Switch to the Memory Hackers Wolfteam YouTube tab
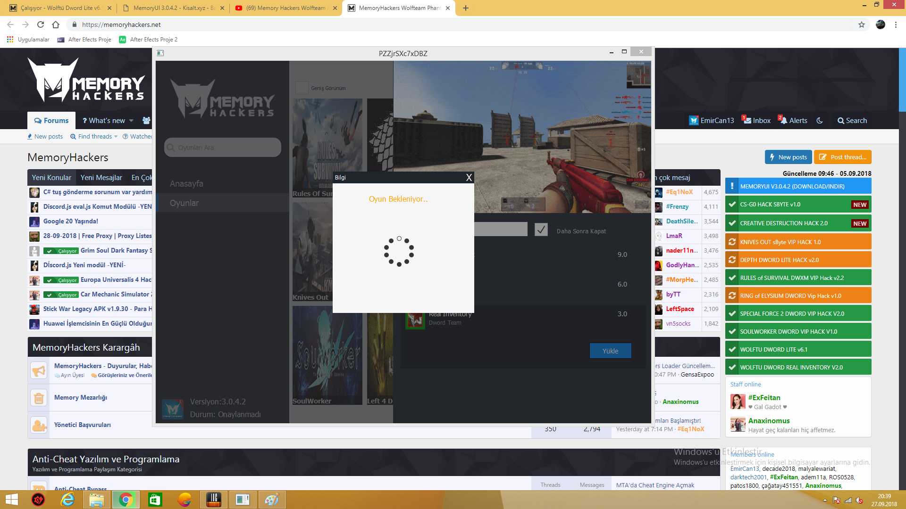This screenshot has width=906, height=509. point(286,8)
